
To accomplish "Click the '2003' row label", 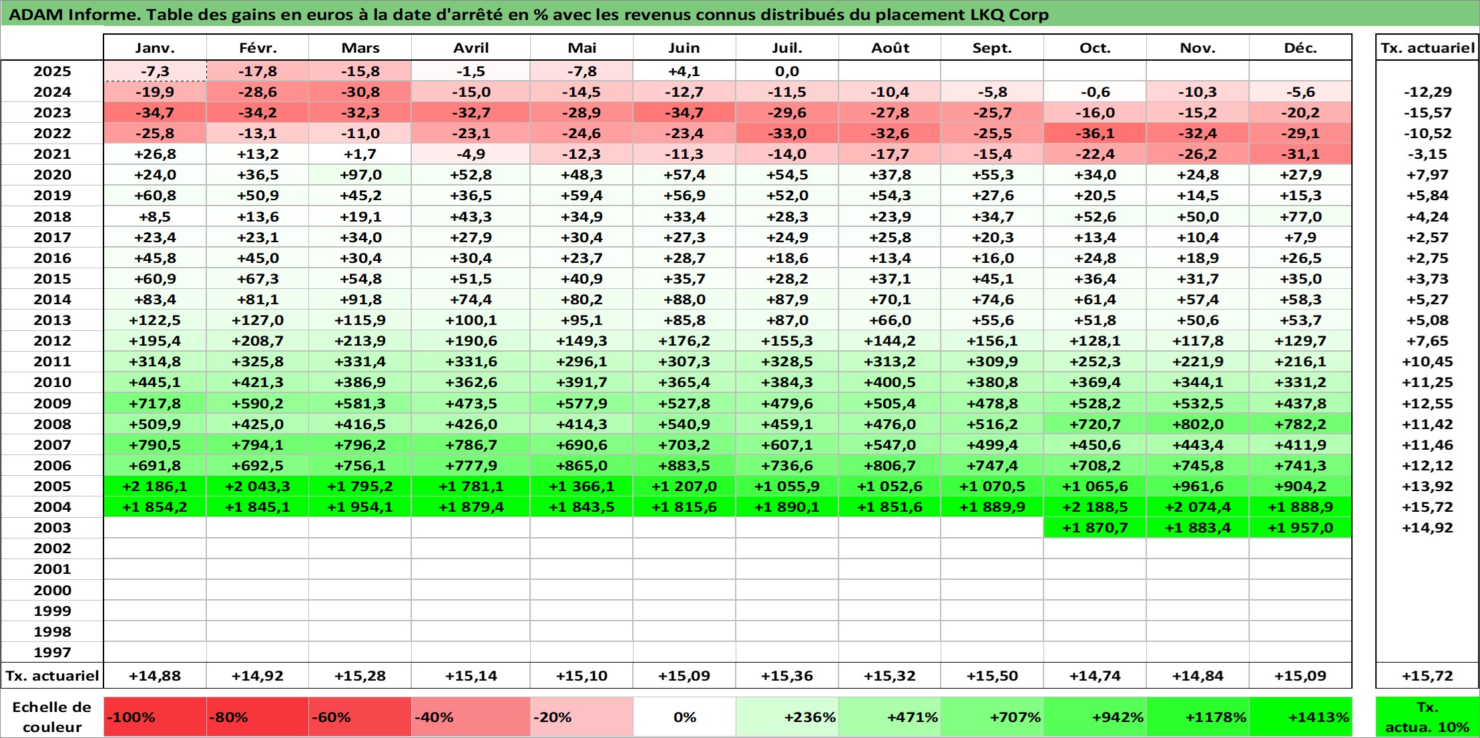I will click(52, 528).
